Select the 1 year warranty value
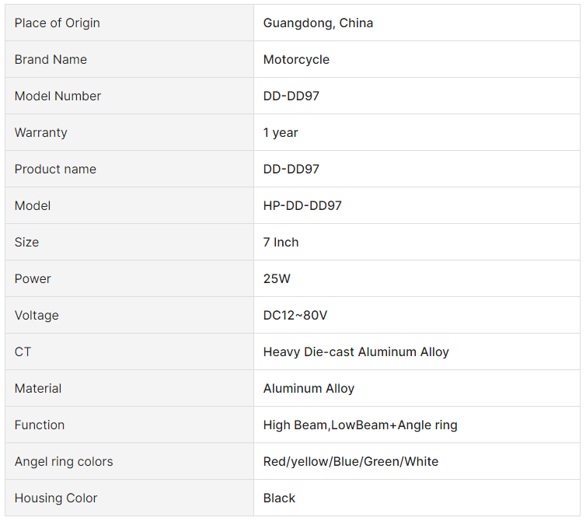Image resolution: width=586 pixels, height=521 pixels. [x=281, y=132]
